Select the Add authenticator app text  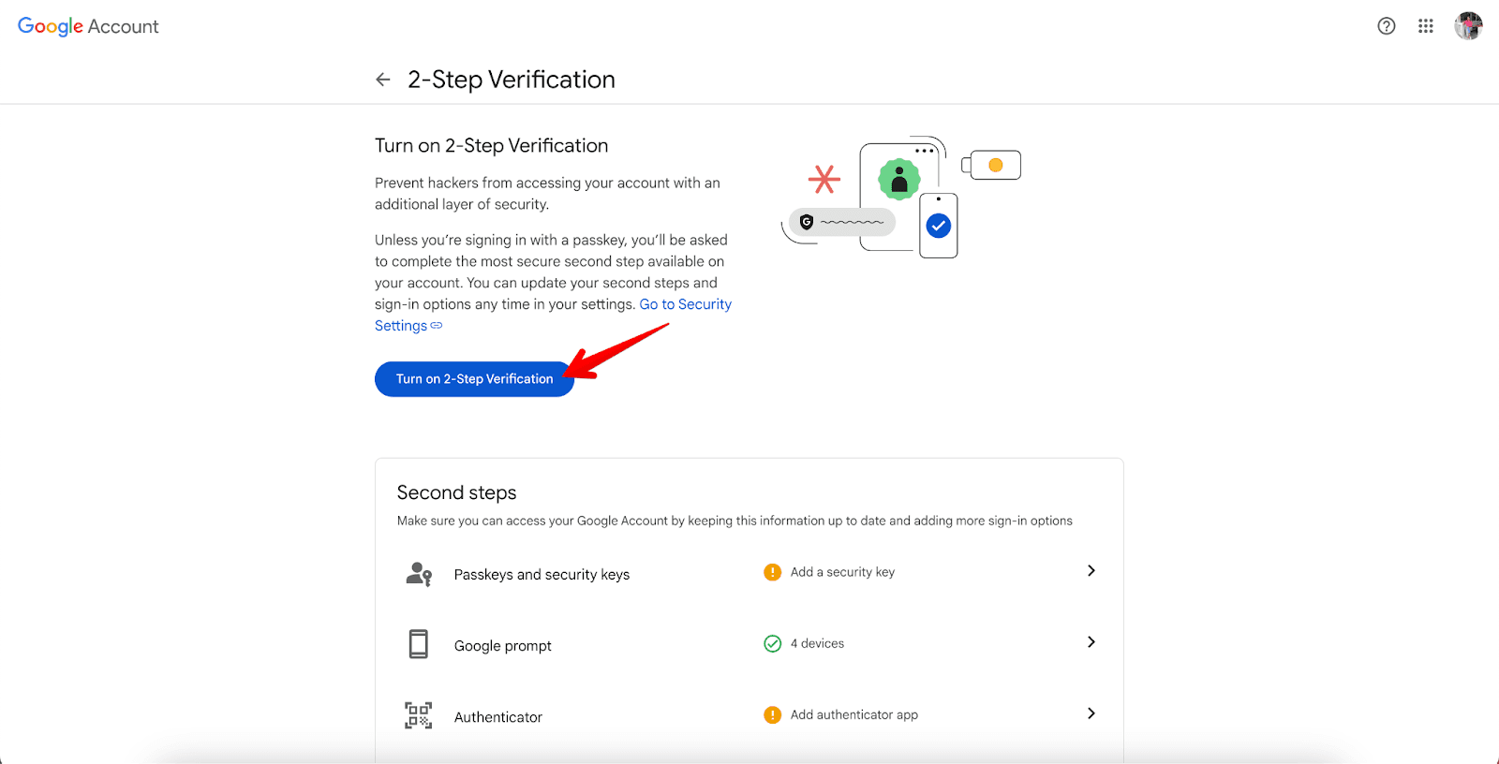pos(853,714)
